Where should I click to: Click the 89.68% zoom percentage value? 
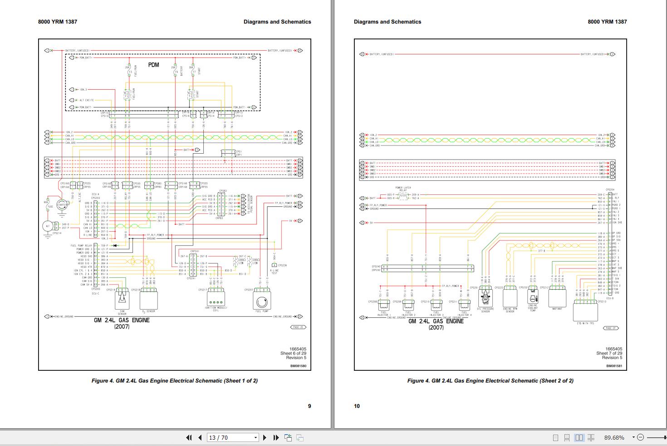coord(614,438)
